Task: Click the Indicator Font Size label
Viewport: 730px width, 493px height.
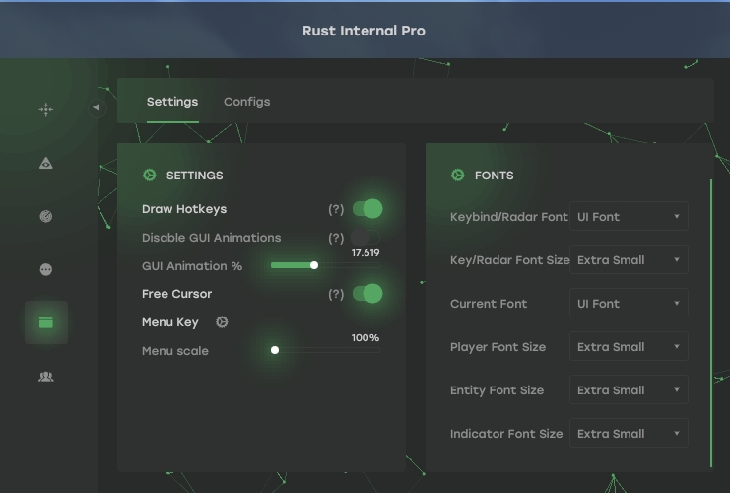Action: click(506, 434)
